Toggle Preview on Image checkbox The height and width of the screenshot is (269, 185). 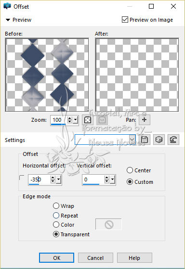click(x=125, y=20)
